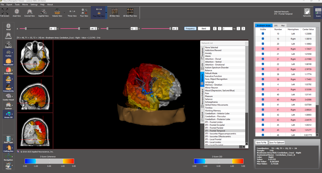Screen dimensions: 322x173
Task: Disable visibility of area 46 Left
Action: 263,135
